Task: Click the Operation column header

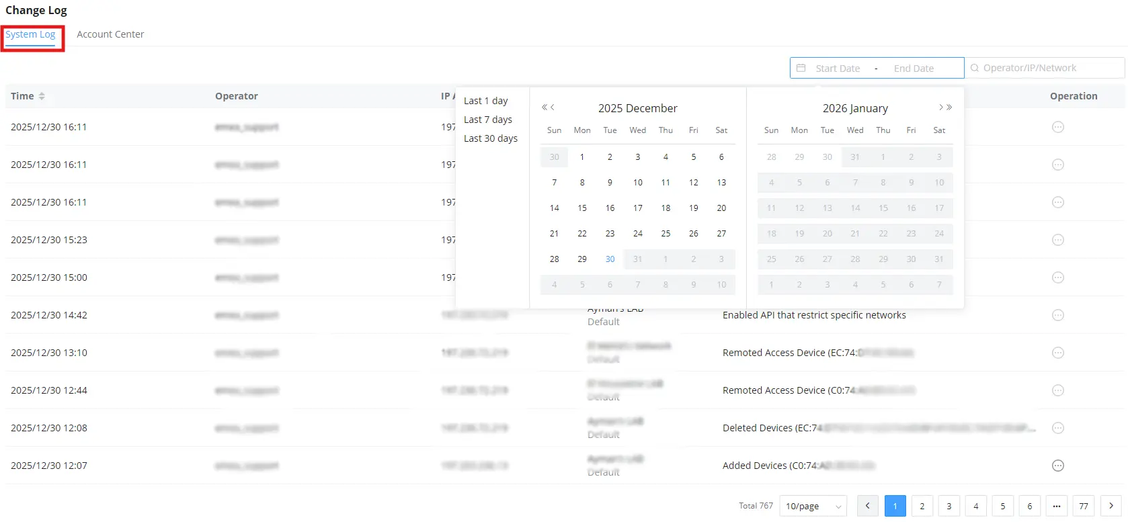Action: pos(1074,96)
